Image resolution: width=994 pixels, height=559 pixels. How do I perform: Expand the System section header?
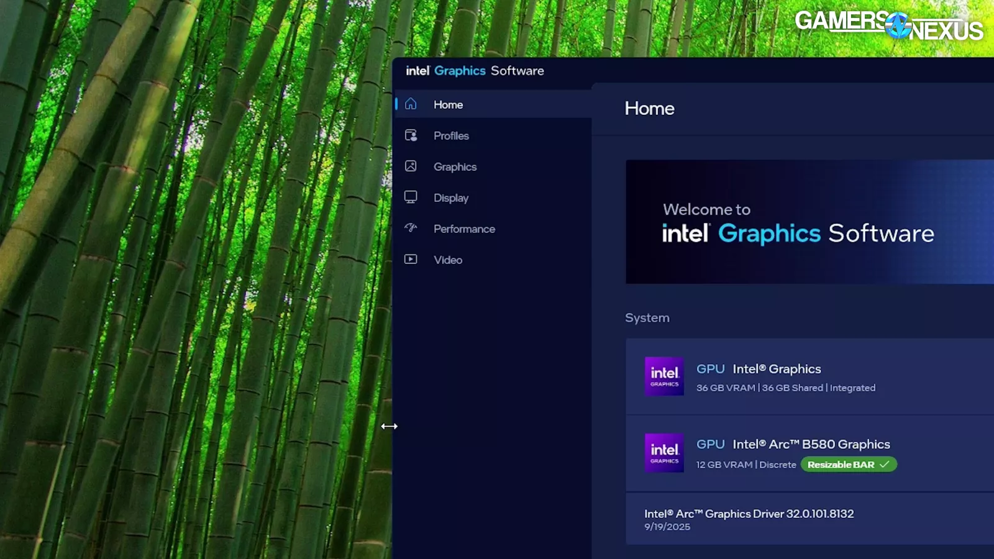(x=647, y=317)
